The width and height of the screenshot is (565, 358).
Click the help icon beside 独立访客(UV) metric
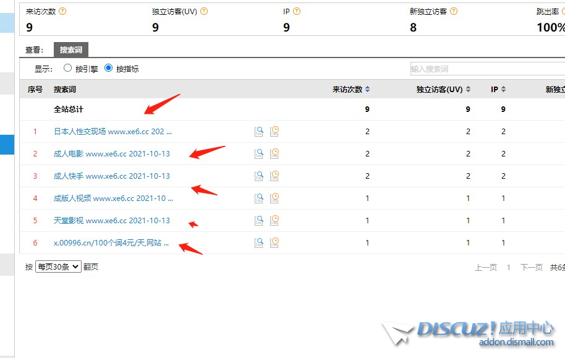pyautogui.click(x=204, y=11)
